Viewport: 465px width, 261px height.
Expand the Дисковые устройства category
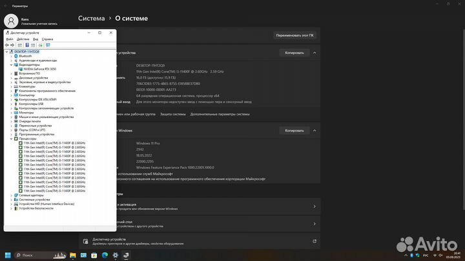[12, 78]
